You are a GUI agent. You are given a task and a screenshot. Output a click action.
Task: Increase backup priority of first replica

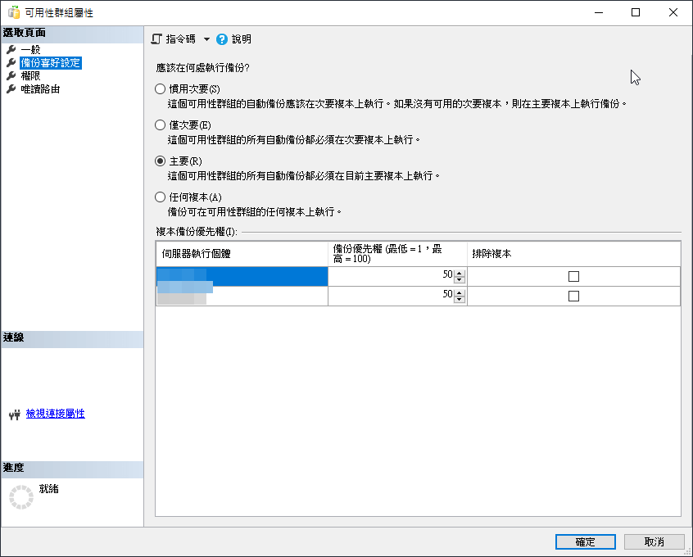click(459, 273)
